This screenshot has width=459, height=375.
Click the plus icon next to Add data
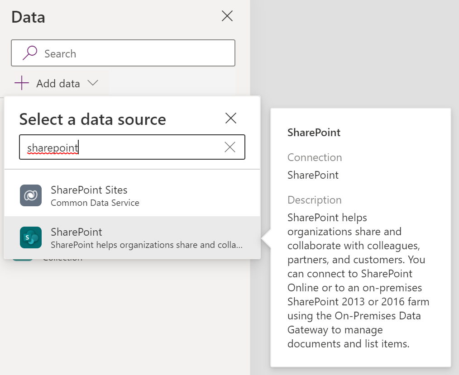pos(22,83)
